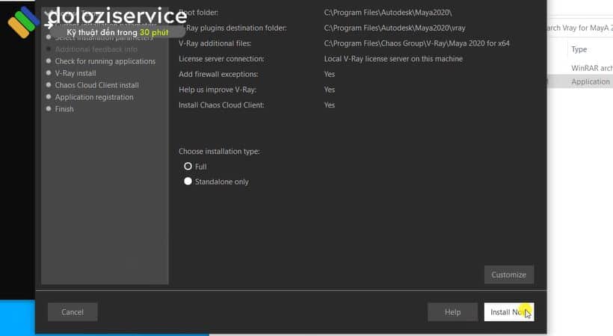Click the doloziservice colored stripes logo
Screen dimensions: 613x336
[x=24, y=22]
